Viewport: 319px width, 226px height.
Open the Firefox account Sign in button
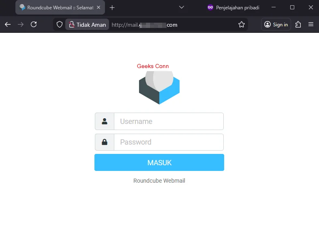276,25
